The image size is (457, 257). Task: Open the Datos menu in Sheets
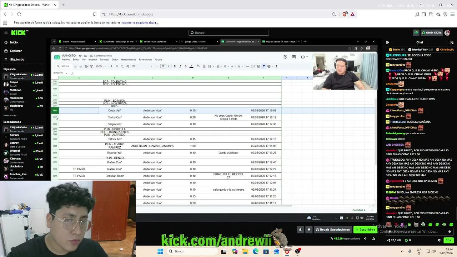point(115,60)
